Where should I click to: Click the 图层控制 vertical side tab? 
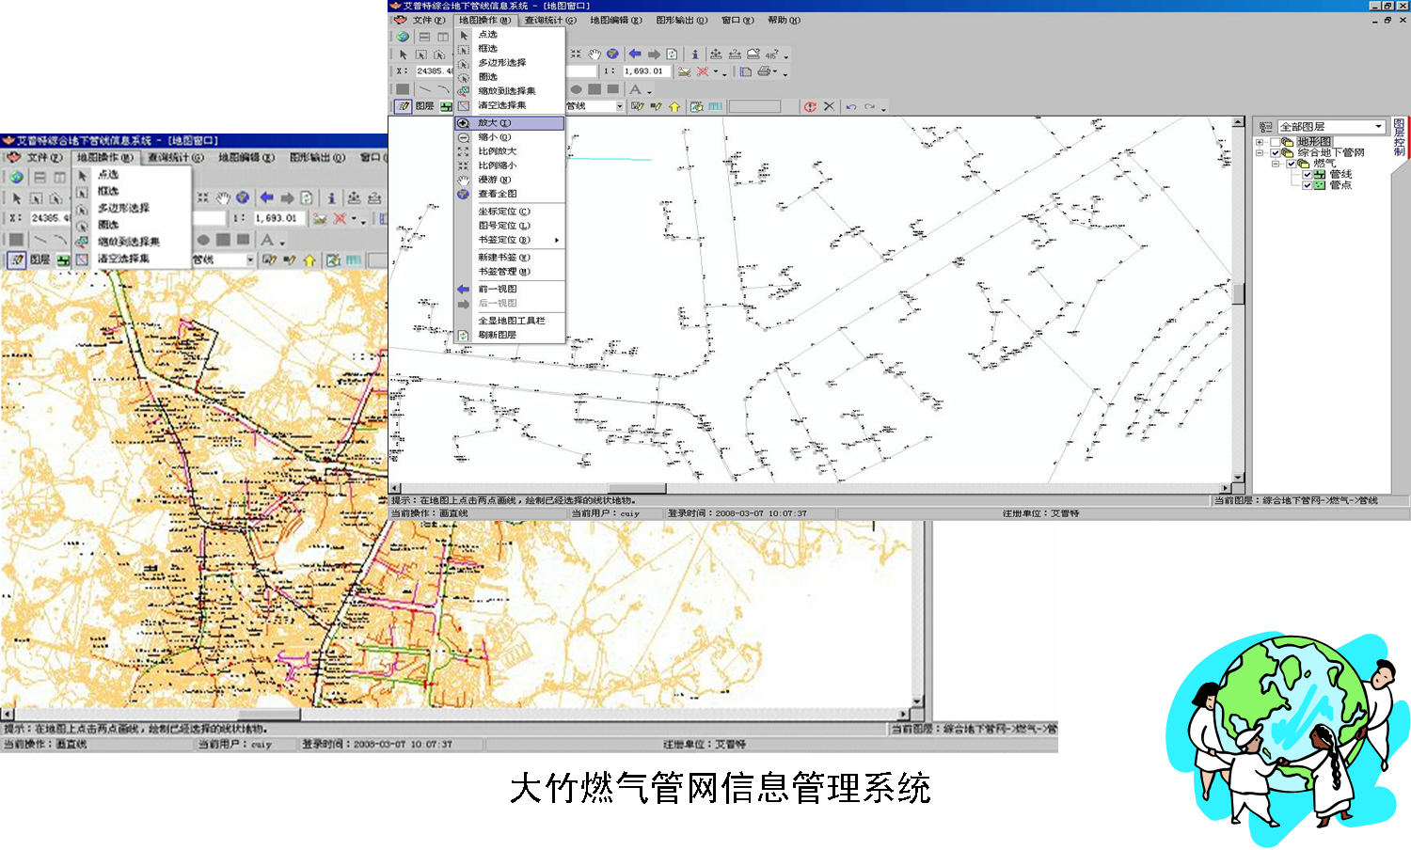pos(1399,137)
